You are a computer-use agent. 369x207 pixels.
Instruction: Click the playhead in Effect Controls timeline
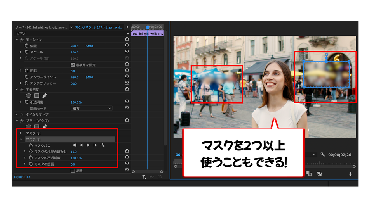tap(148, 27)
